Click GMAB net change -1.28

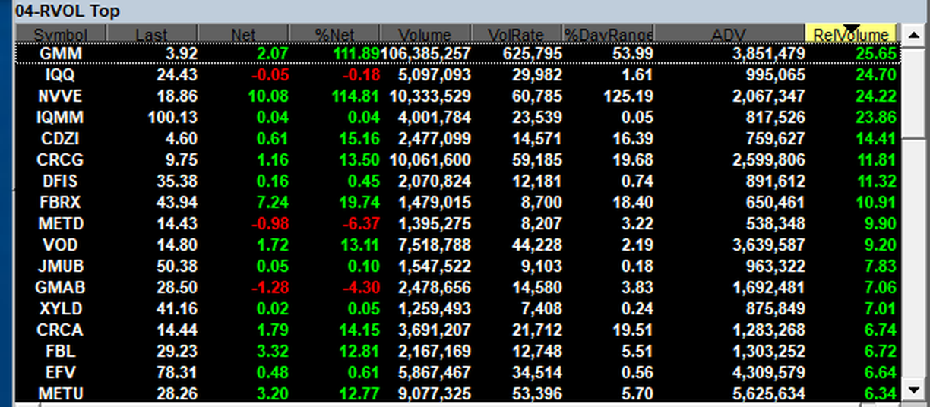point(271,288)
